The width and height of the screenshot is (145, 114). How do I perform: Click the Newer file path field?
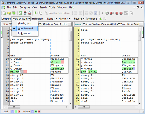pos(111,24)
